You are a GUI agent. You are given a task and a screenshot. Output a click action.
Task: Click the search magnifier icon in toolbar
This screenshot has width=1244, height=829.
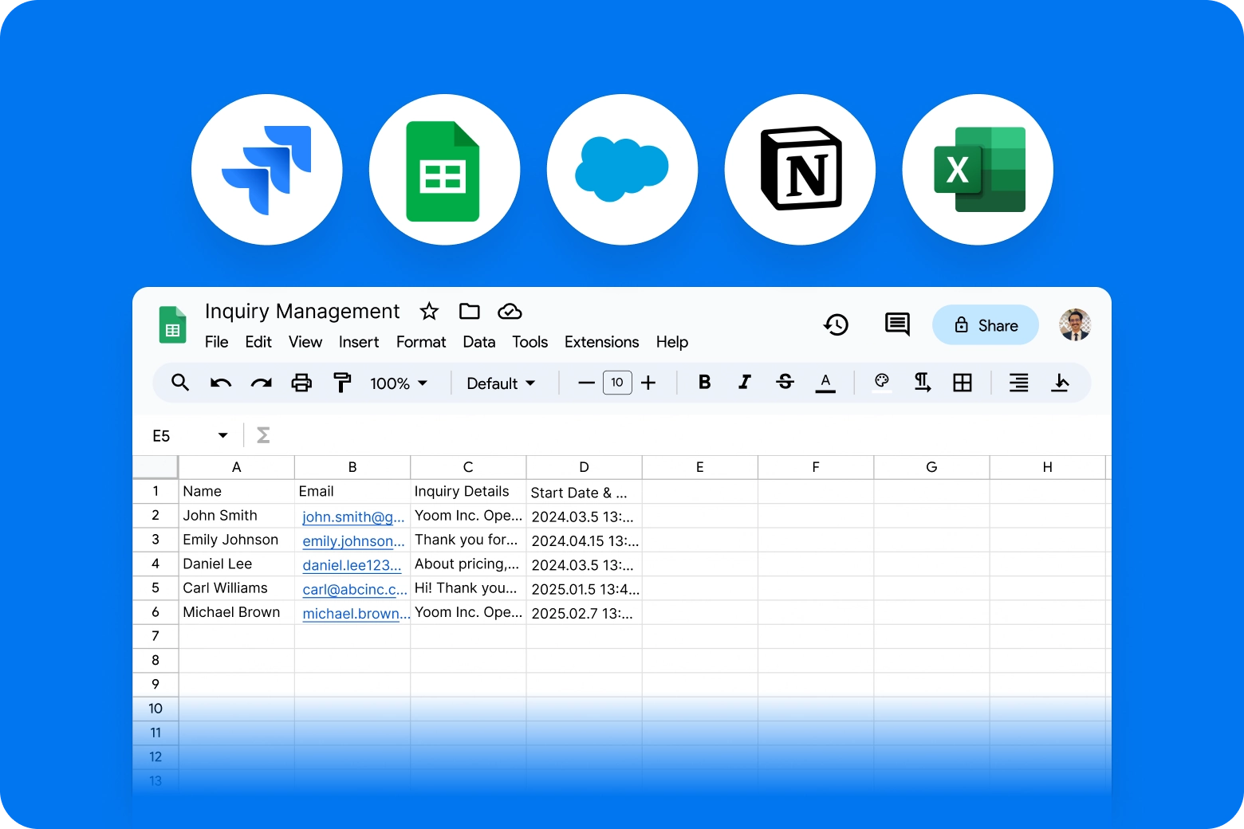(180, 383)
